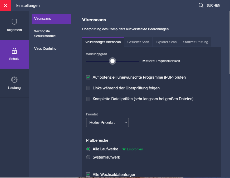The image size is (230, 178).
Task: Click the green Empfohlen star icon
Action: click(124, 149)
